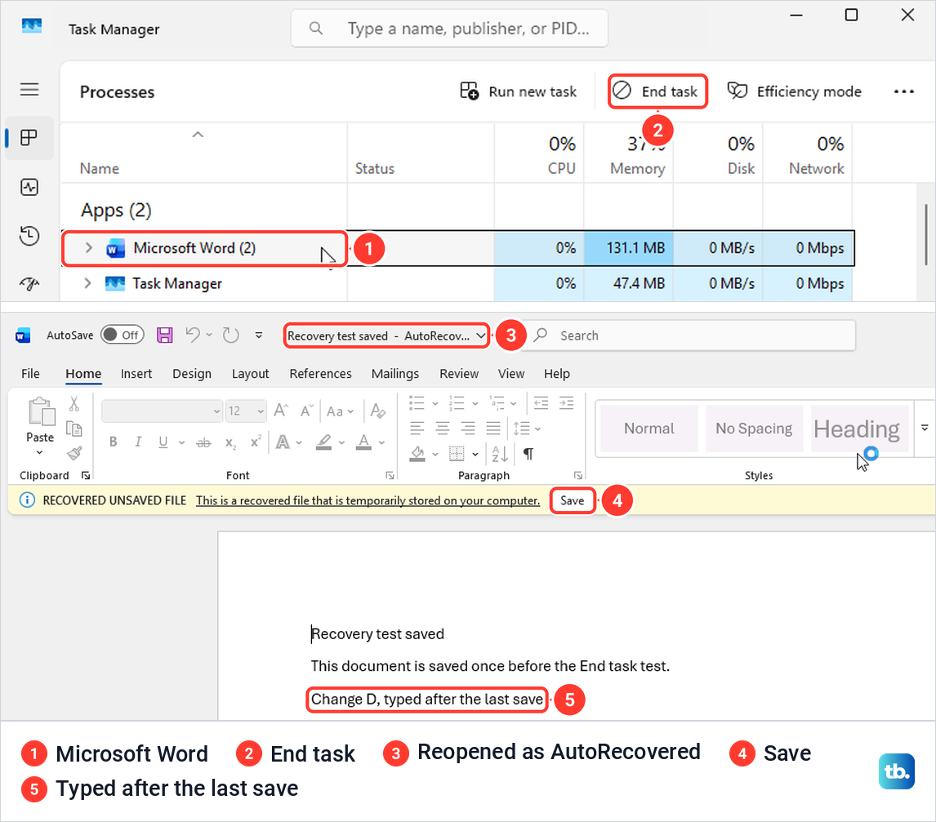Switch to the References tab
936x822 pixels.
320,373
